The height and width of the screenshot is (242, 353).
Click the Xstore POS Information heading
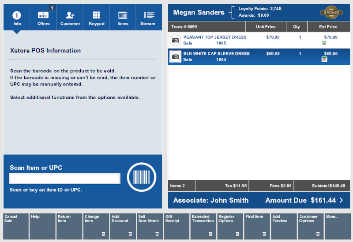[45, 51]
